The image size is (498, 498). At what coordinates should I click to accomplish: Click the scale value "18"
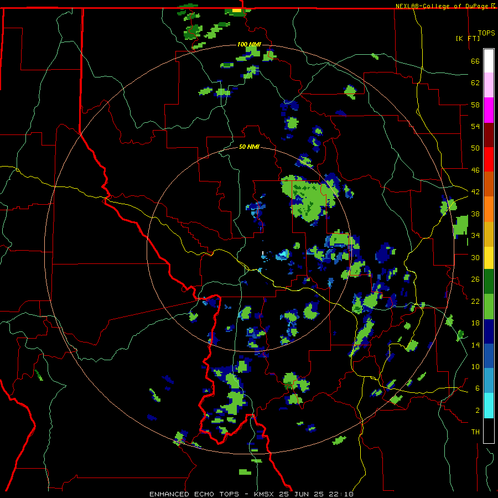[475, 323]
